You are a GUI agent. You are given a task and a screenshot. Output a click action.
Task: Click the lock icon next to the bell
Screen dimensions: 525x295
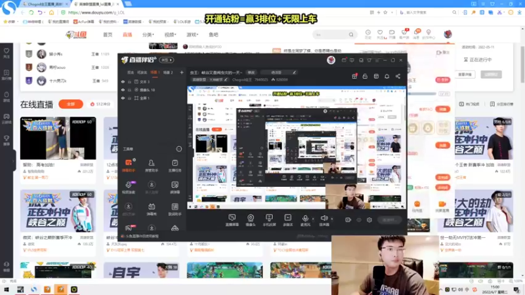tap(365, 76)
